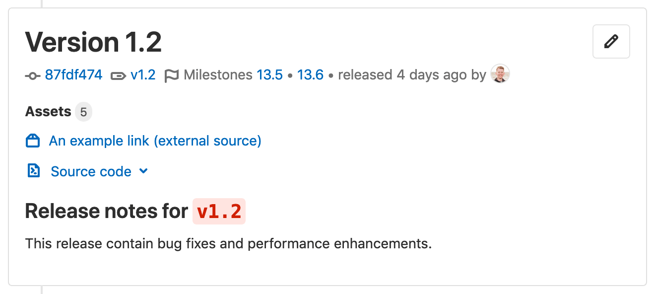Screen dimensions: 655x294
Task: Open the v1.2 tag link
Action: pos(143,75)
